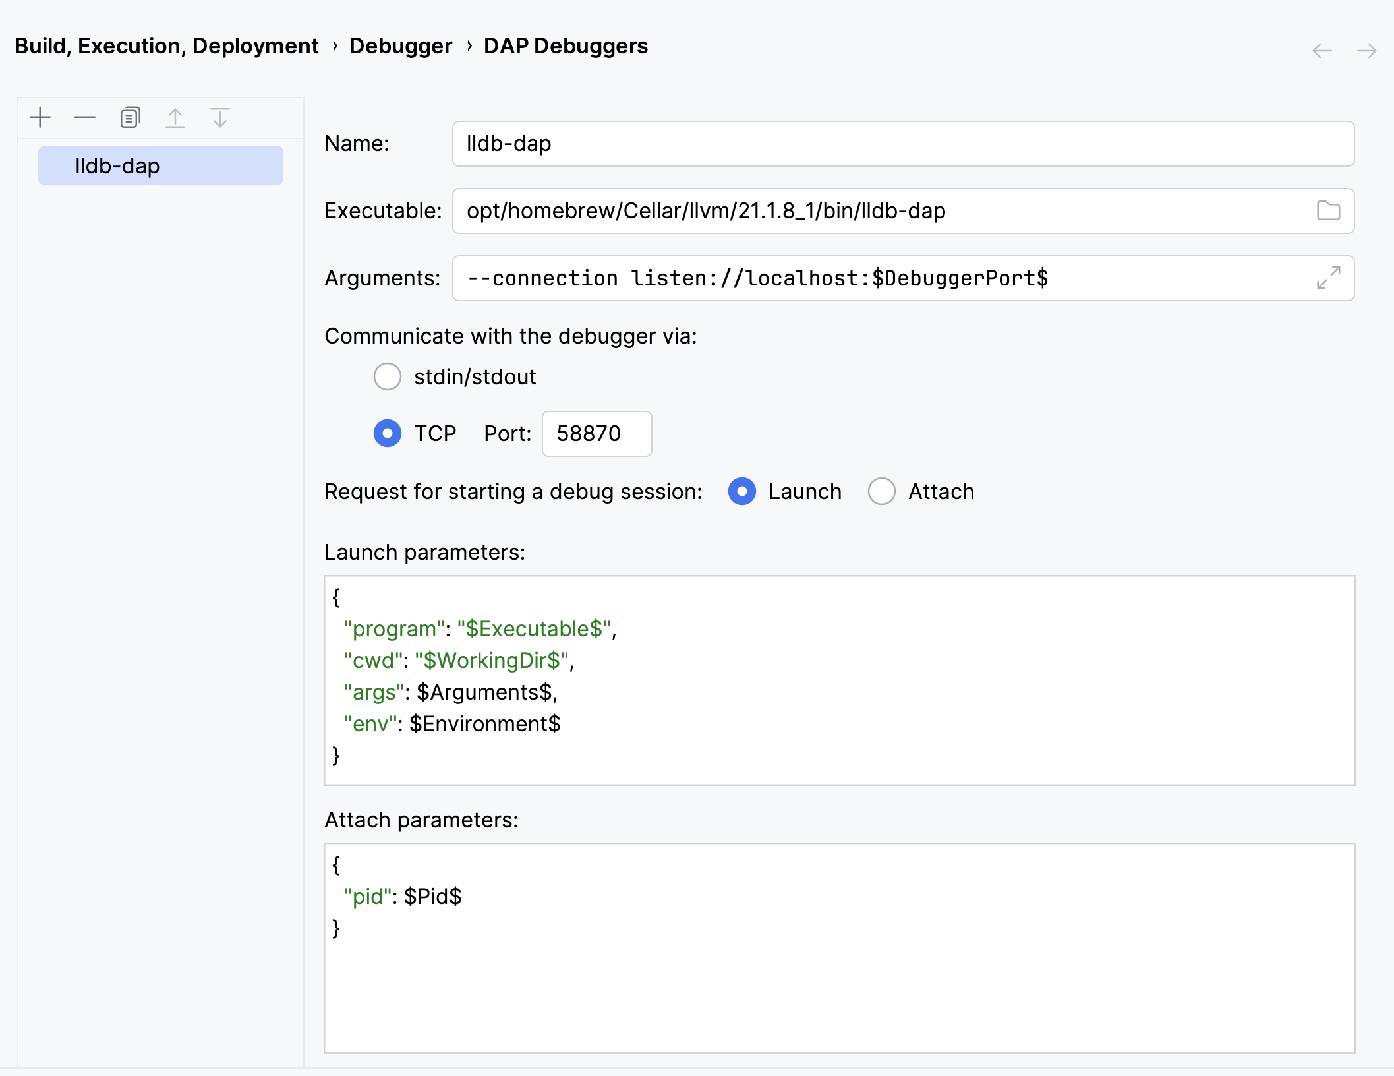Move debugger down with arrow icon
1394x1076 pixels.
tap(219, 118)
